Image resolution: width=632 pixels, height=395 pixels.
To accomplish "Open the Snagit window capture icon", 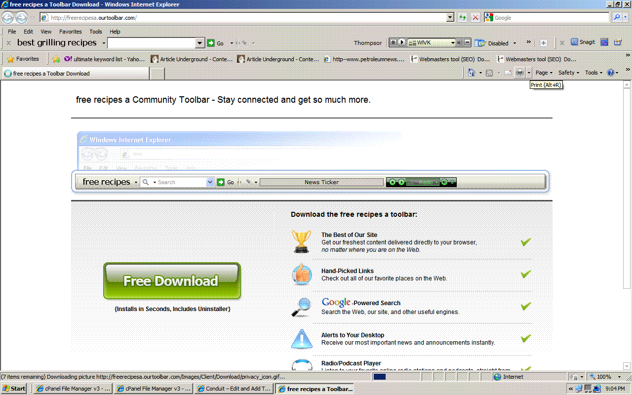I will click(604, 42).
